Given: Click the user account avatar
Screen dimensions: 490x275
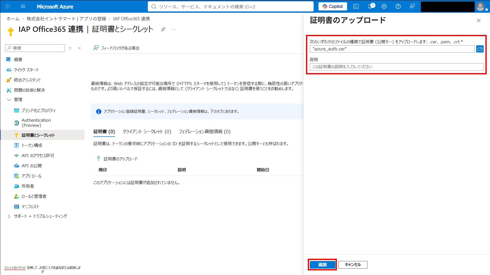Looking at the screenshot, I should tap(481, 7).
